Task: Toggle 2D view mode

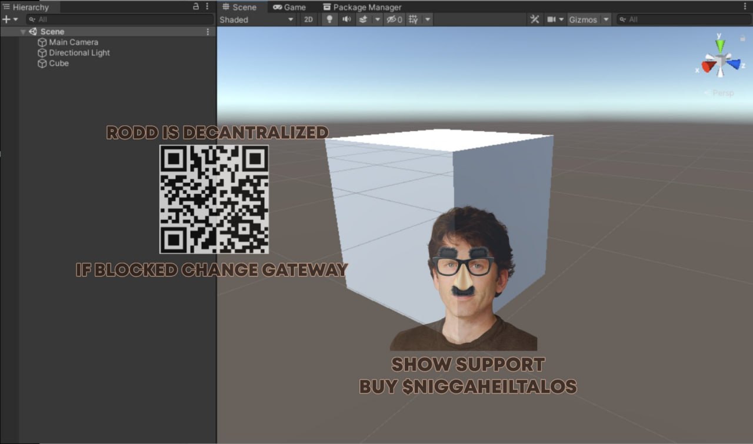Action: 308,19
